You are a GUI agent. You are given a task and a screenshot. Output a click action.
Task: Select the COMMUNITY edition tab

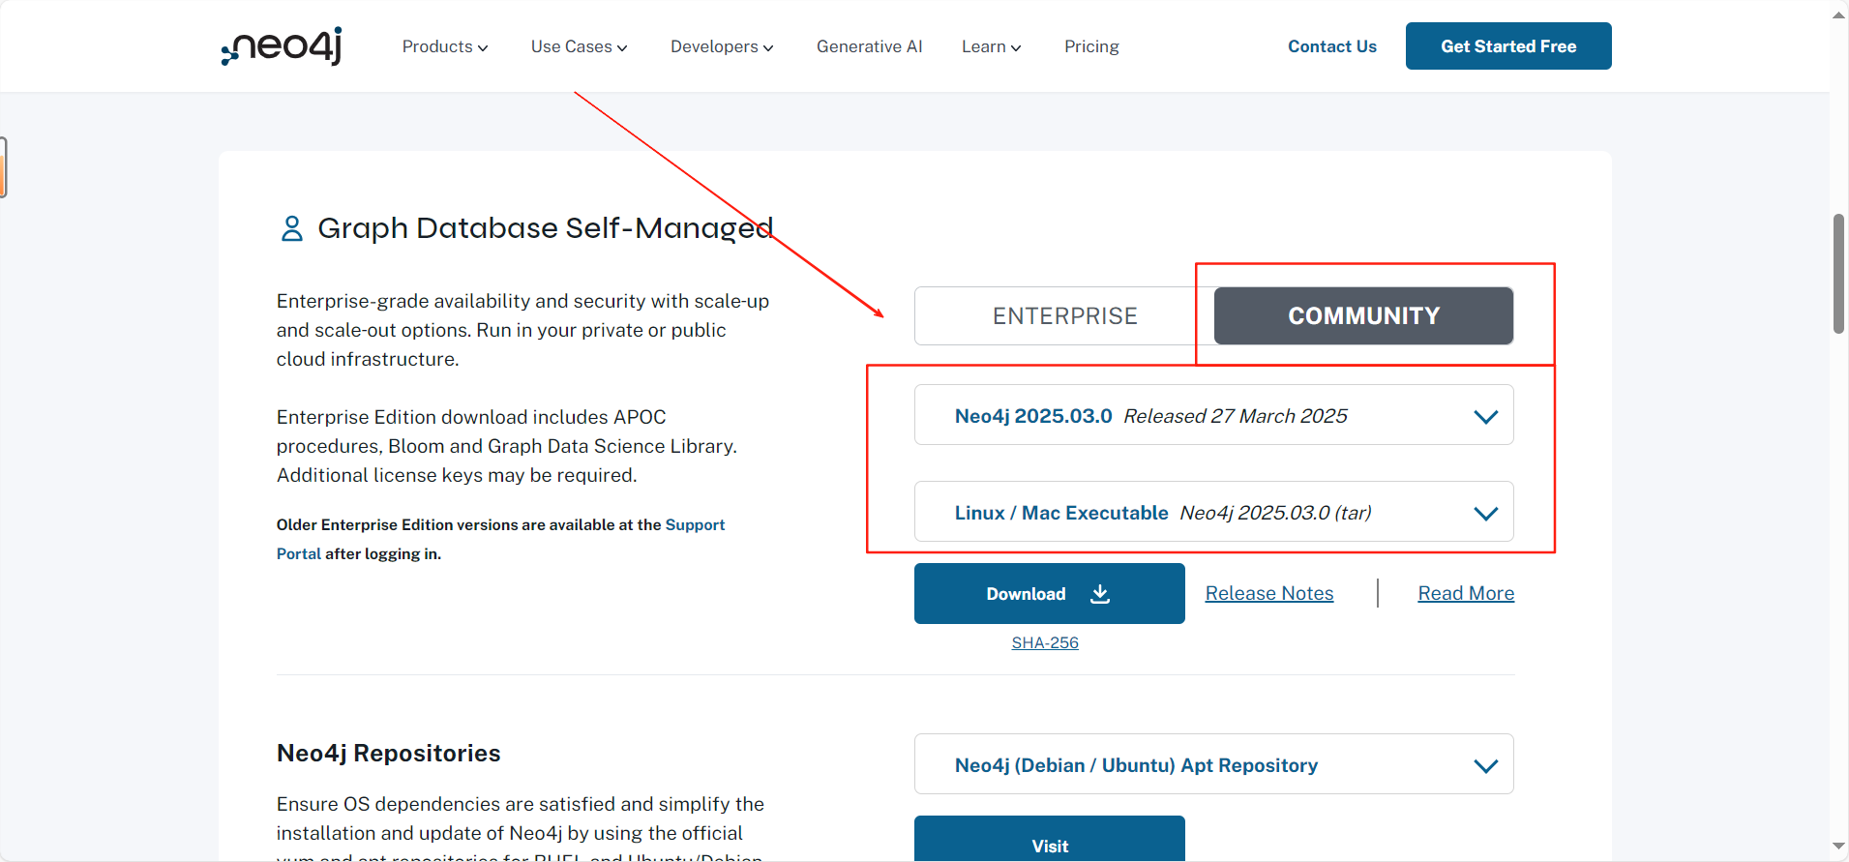pos(1363,315)
